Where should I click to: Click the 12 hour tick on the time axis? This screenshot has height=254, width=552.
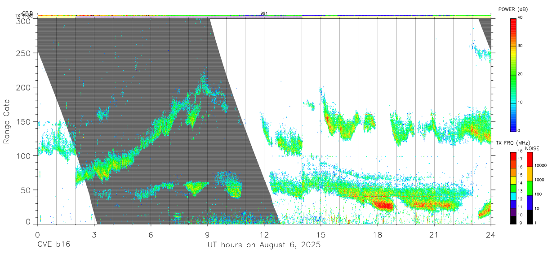[x=264, y=235]
